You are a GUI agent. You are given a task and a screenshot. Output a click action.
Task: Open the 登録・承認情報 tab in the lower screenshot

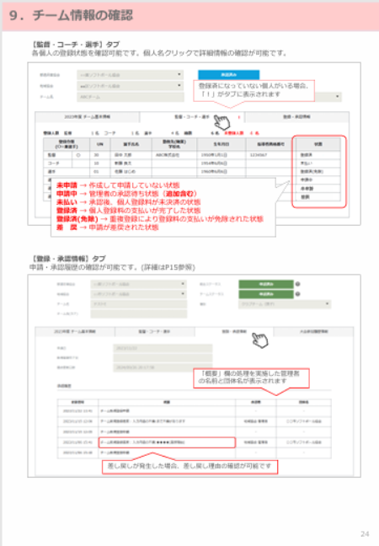pos(234,331)
